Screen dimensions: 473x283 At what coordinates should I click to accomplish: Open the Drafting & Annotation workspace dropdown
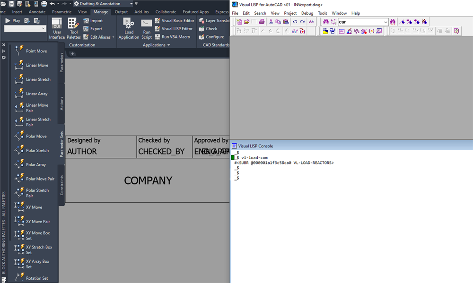(103, 4)
